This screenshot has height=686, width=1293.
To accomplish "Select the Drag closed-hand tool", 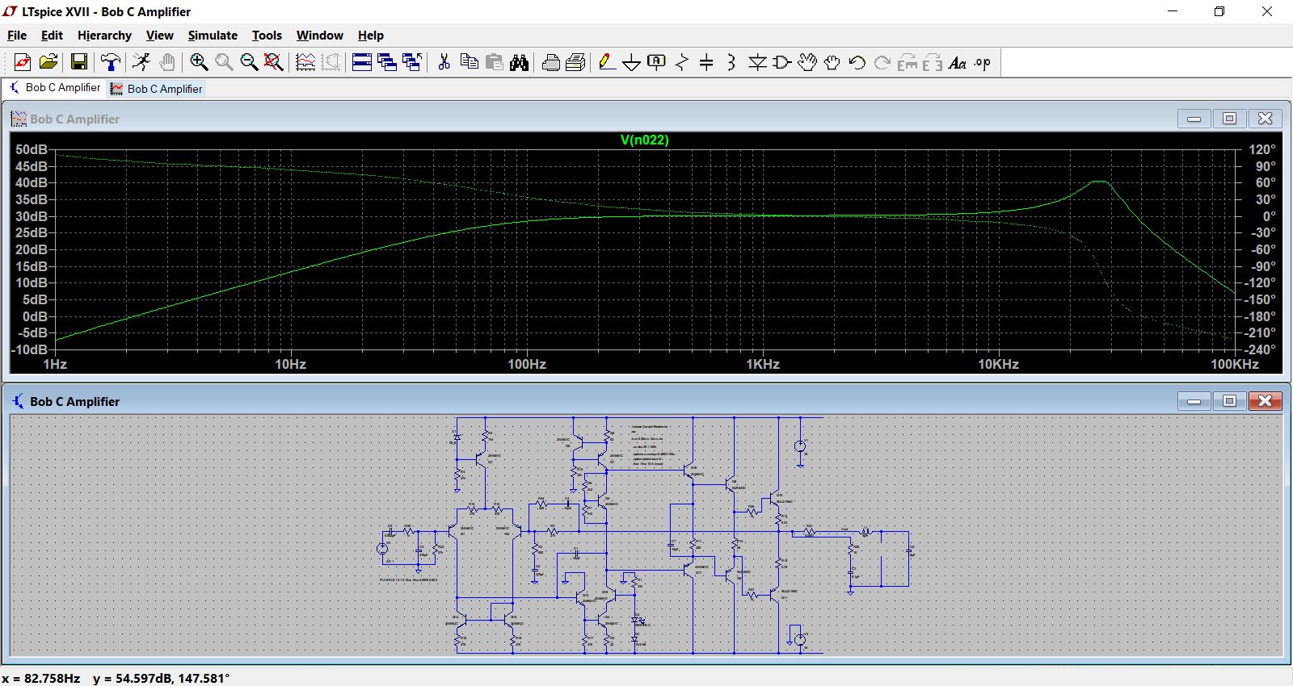I will click(x=832, y=62).
